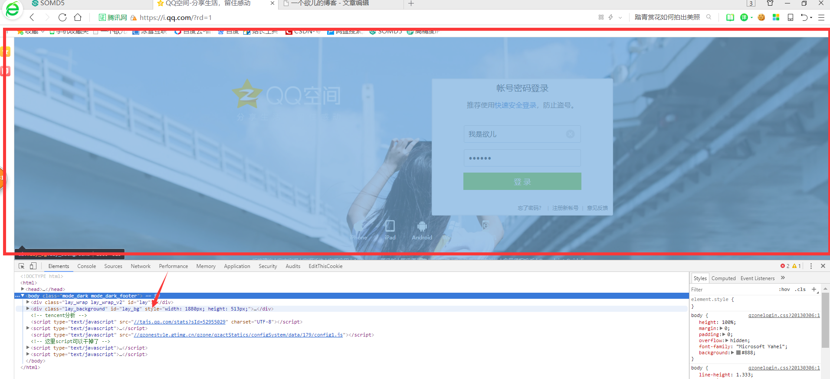The height and width of the screenshot is (379, 830).
Task: Click the mobile device toolbar icon
Action: tap(791, 17)
